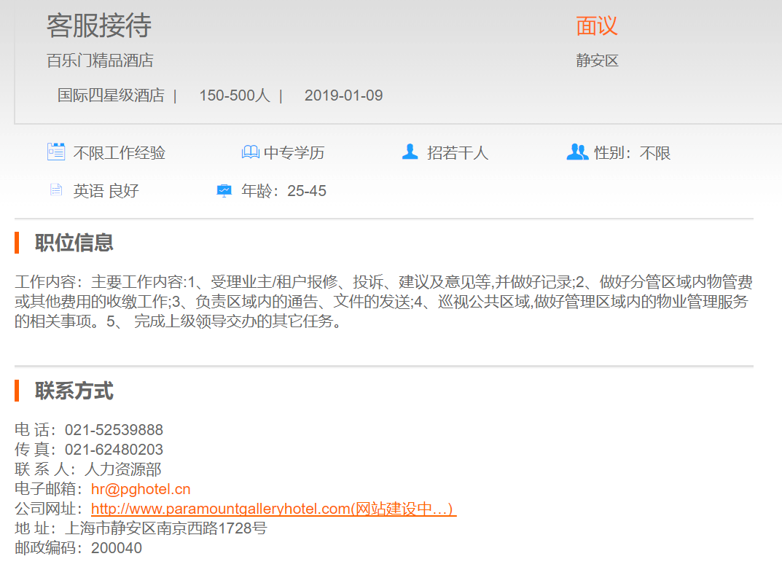Image resolution: width=782 pixels, height=567 pixels.
Task: Click the postal code 200040
Action: (x=117, y=548)
